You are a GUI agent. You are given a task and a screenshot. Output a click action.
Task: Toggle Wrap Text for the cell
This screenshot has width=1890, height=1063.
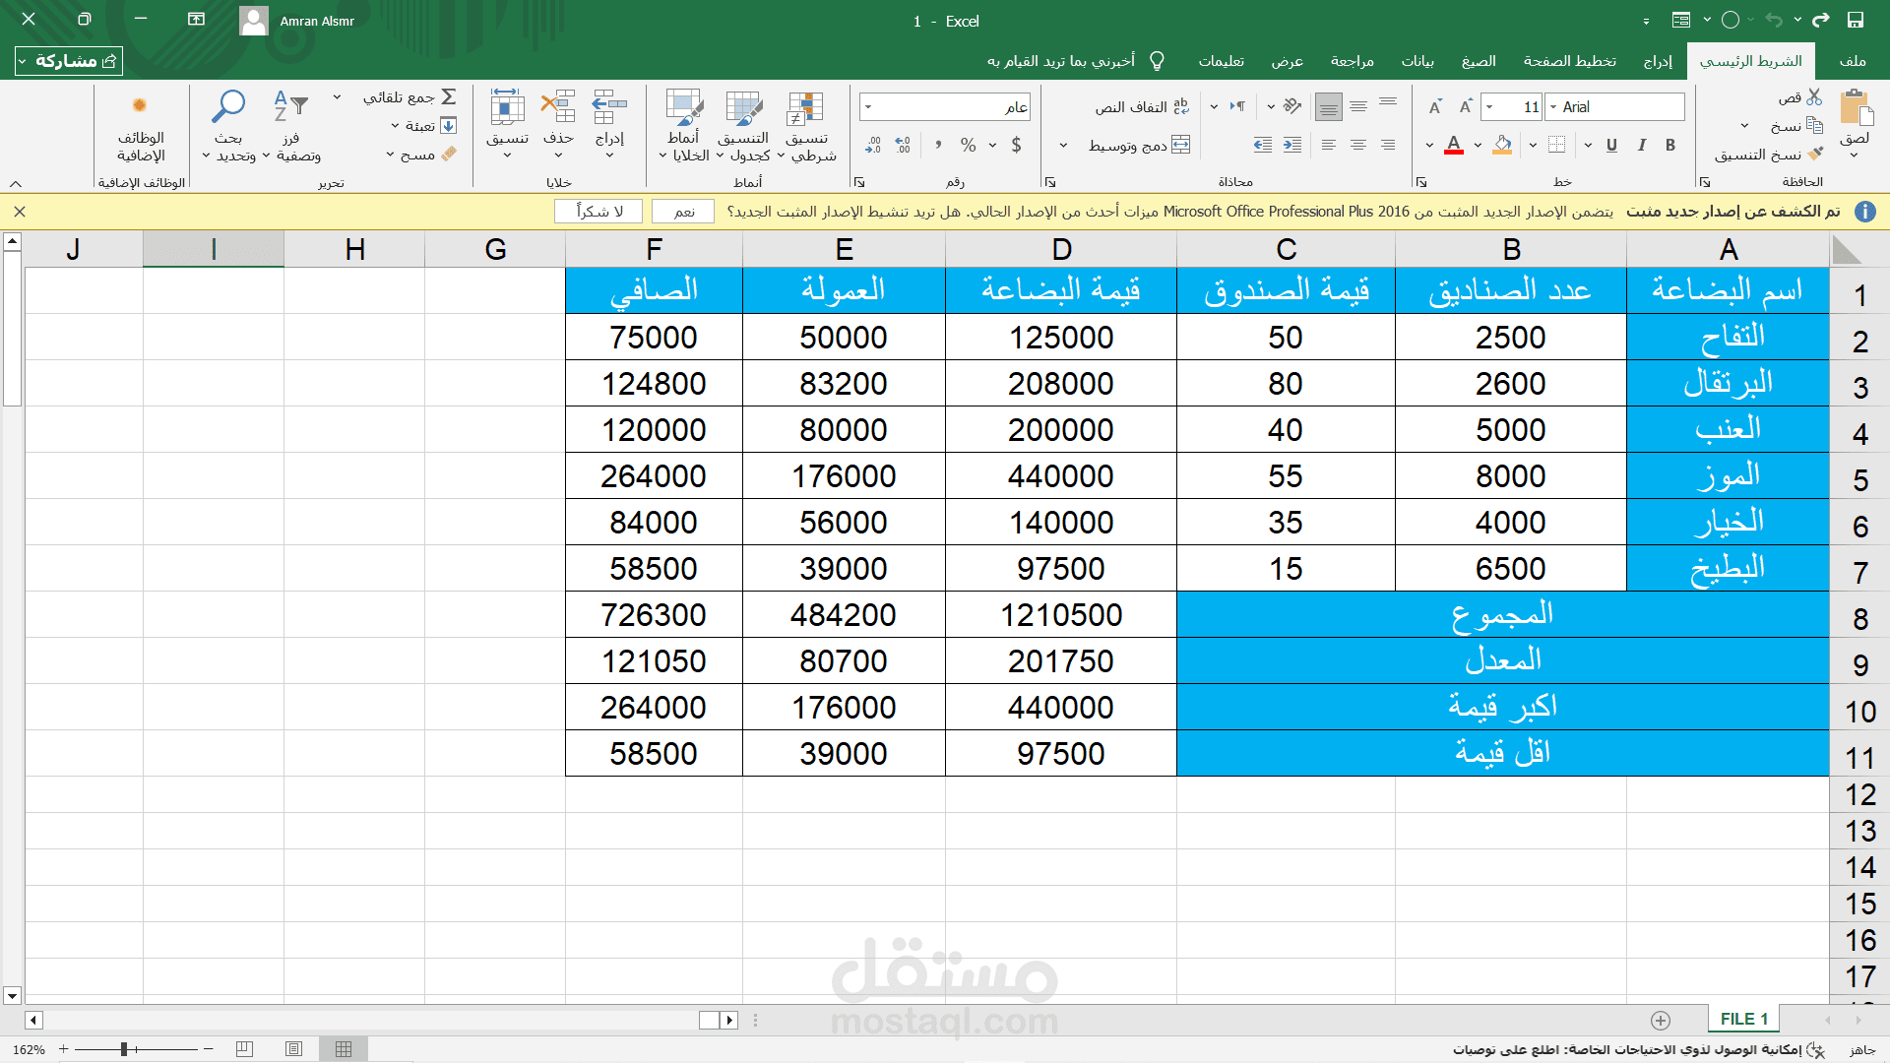[1181, 106]
